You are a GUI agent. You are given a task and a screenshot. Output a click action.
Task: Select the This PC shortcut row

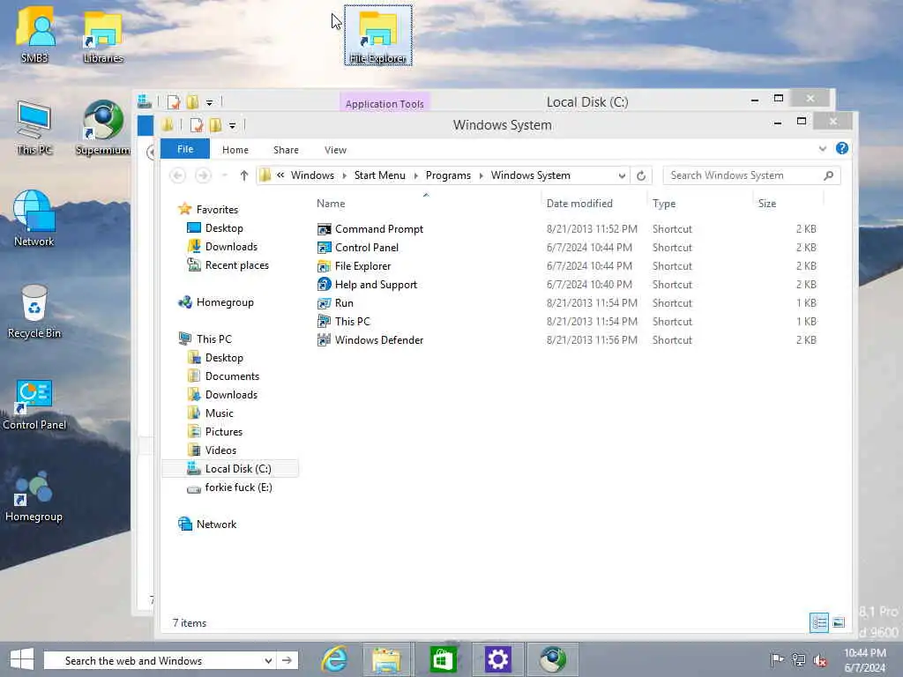click(567, 321)
